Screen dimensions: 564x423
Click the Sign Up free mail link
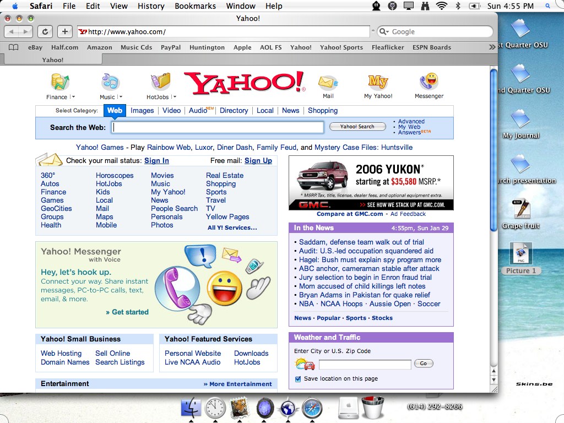pyautogui.click(x=258, y=160)
